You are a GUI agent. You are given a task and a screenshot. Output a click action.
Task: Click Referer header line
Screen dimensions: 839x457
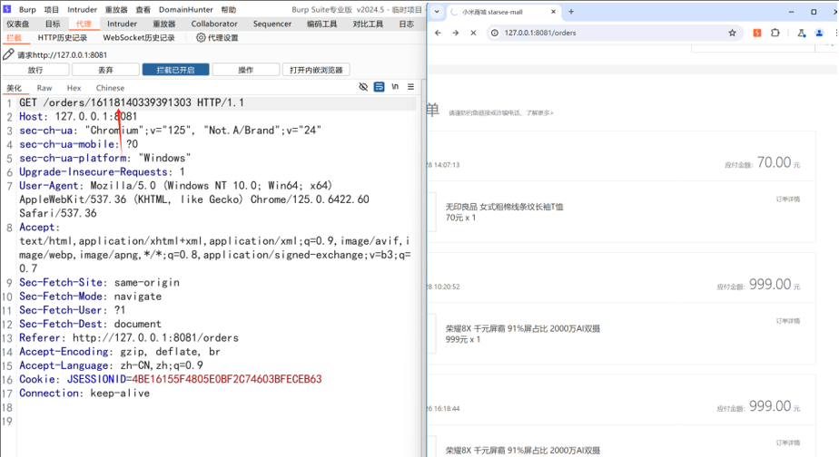coord(129,338)
